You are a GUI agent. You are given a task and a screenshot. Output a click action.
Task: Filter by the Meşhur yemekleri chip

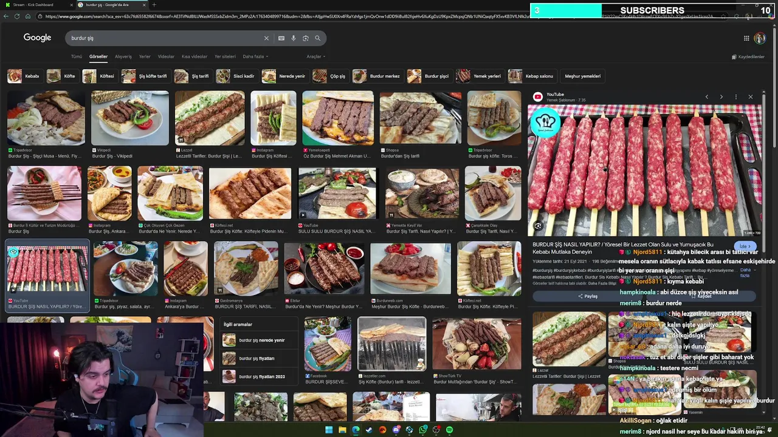click(x=582, y=76)
